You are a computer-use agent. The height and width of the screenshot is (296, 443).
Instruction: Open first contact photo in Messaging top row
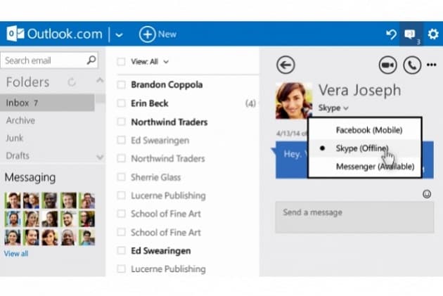[x=13, y=200]
